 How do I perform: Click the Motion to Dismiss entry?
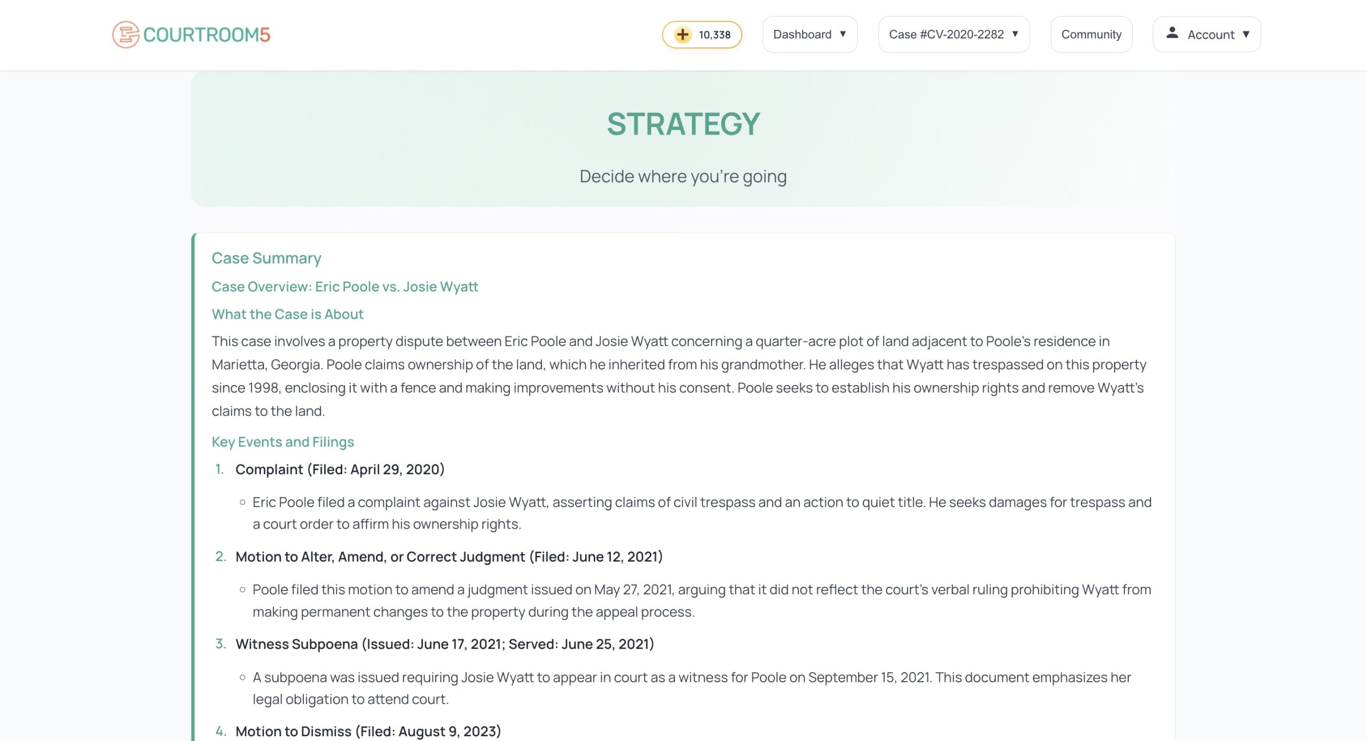368,731
